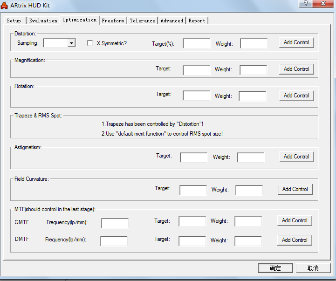Image resolution: width=336 pixels, height=281 pixels.
Task: Click the DMTF Frequency(lp/mm) field
Action: pyautogui.click(x=114, y=241)
